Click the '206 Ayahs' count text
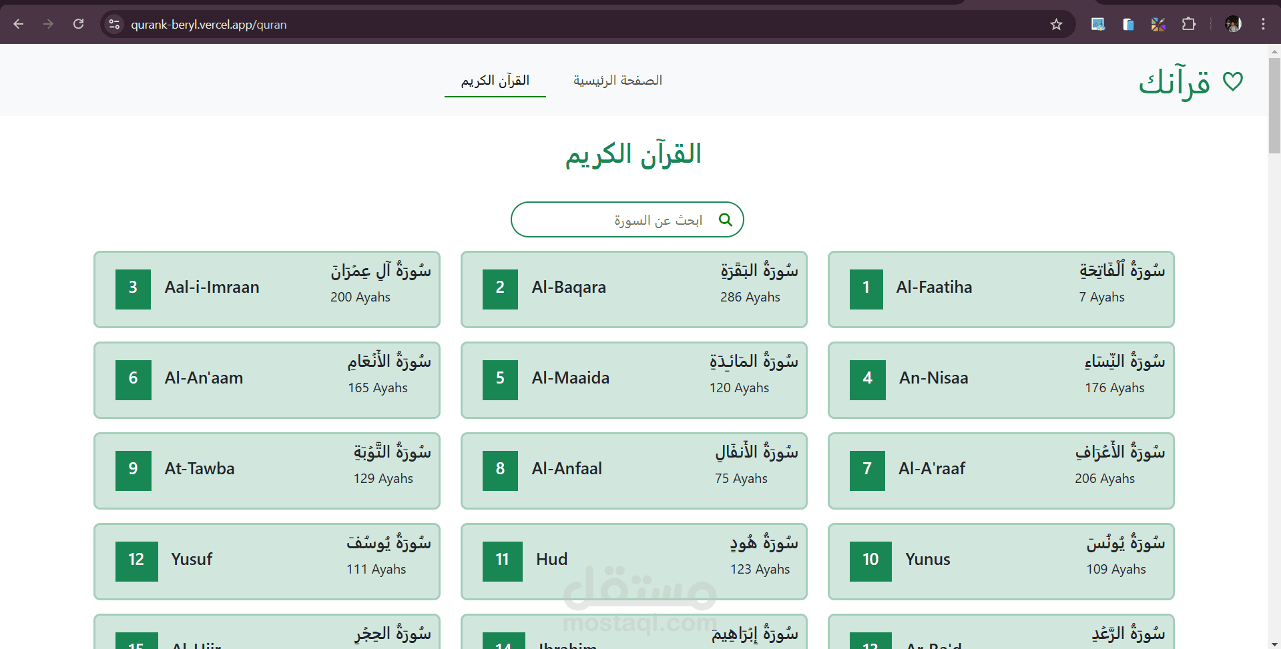Screen dimensions: 1281x649 (1105, 479)
